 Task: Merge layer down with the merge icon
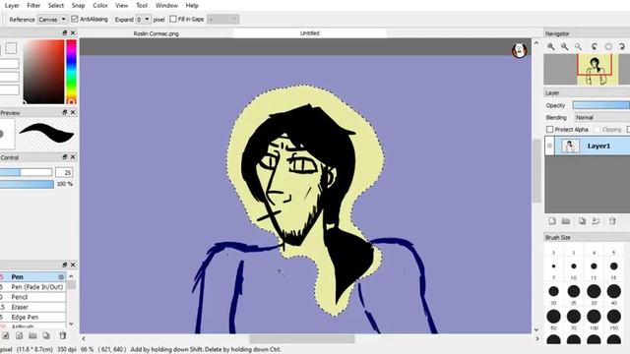click(x=596, y=221)
